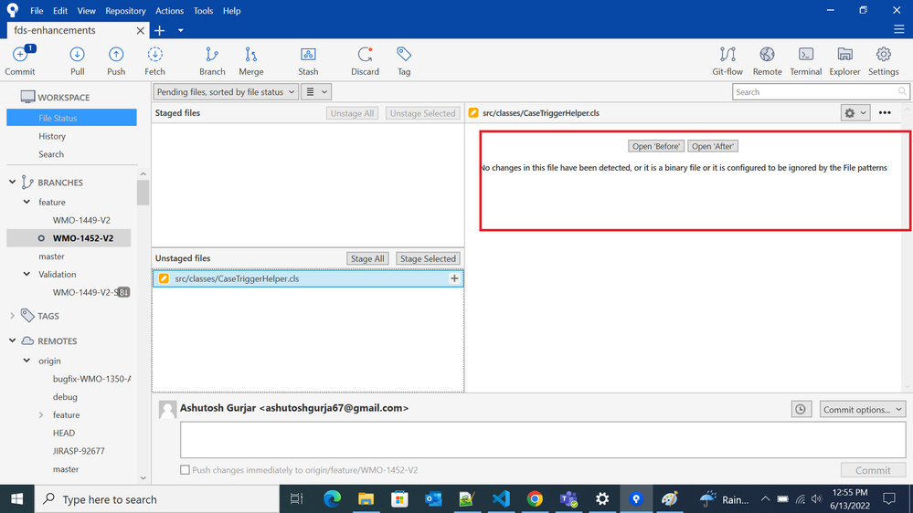913x513 pixels.
Task: Select the WMO-1449-V2 branch
Action: coord(81,220)
